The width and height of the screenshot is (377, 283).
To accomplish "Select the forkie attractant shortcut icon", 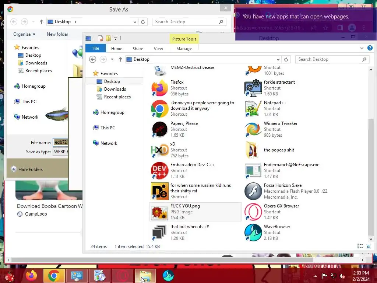I will click(253, 88).
